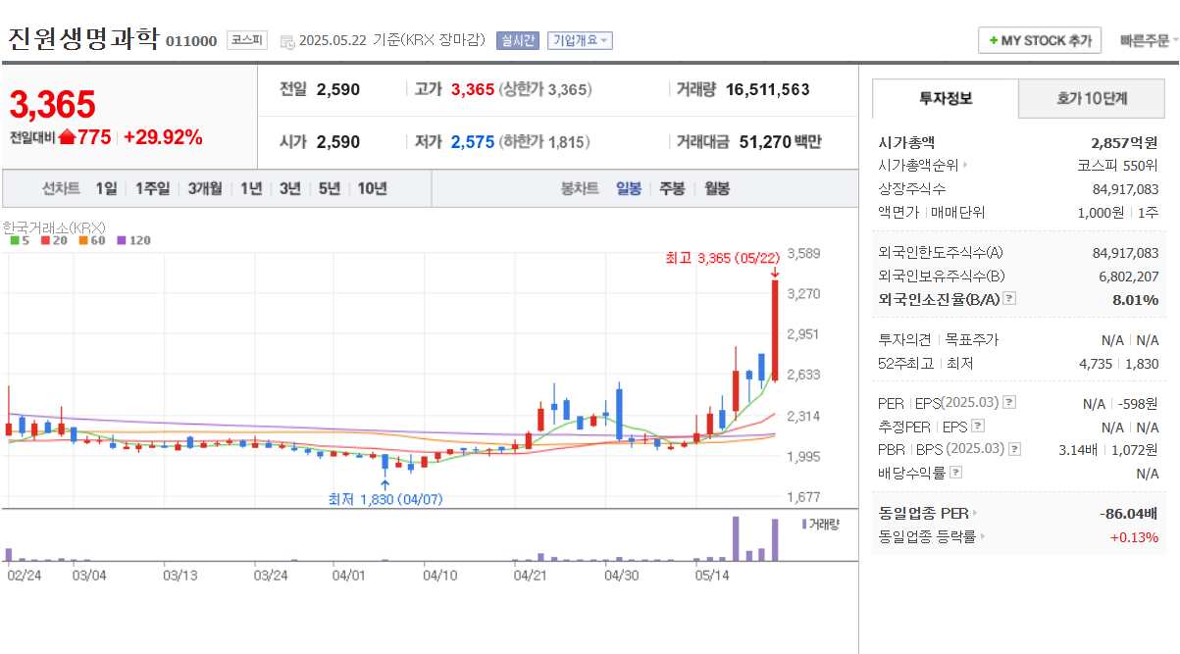Viewport: 1180px width, 654px height.
Task: Click the red 20-day moving average swatch
Action: [45, 240]
